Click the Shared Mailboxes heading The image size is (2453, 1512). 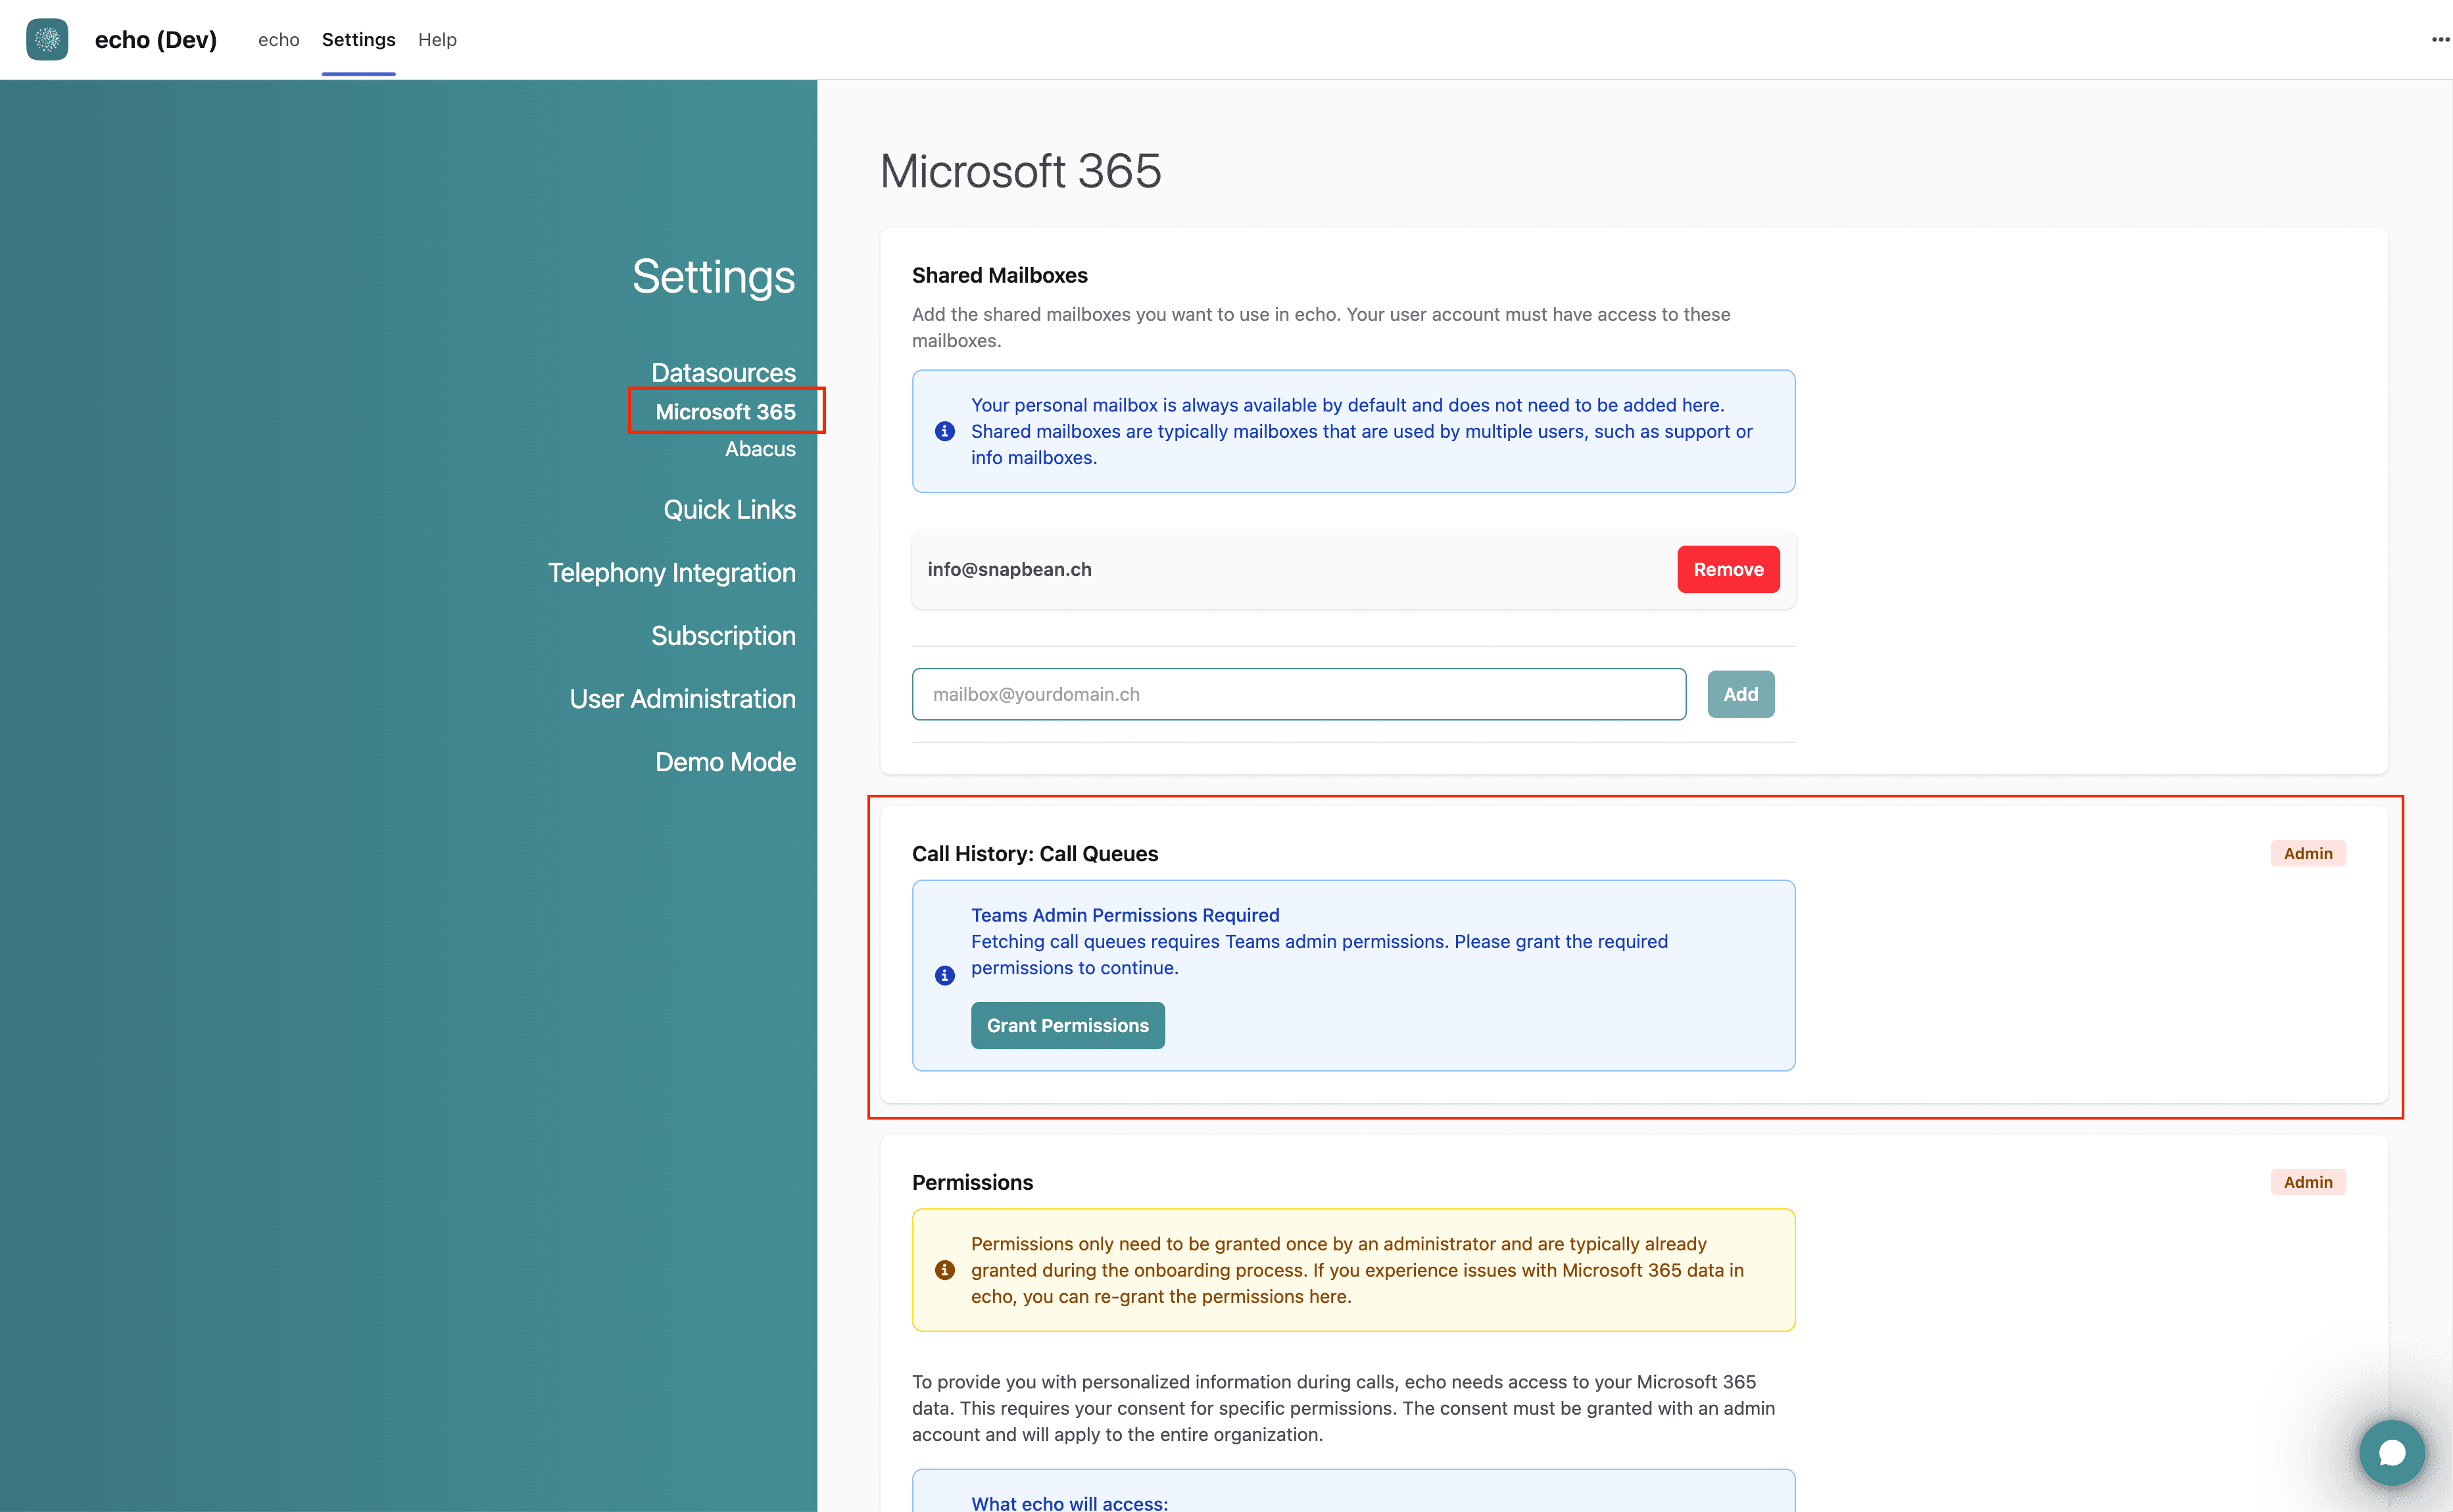[x=1000, y=275]
